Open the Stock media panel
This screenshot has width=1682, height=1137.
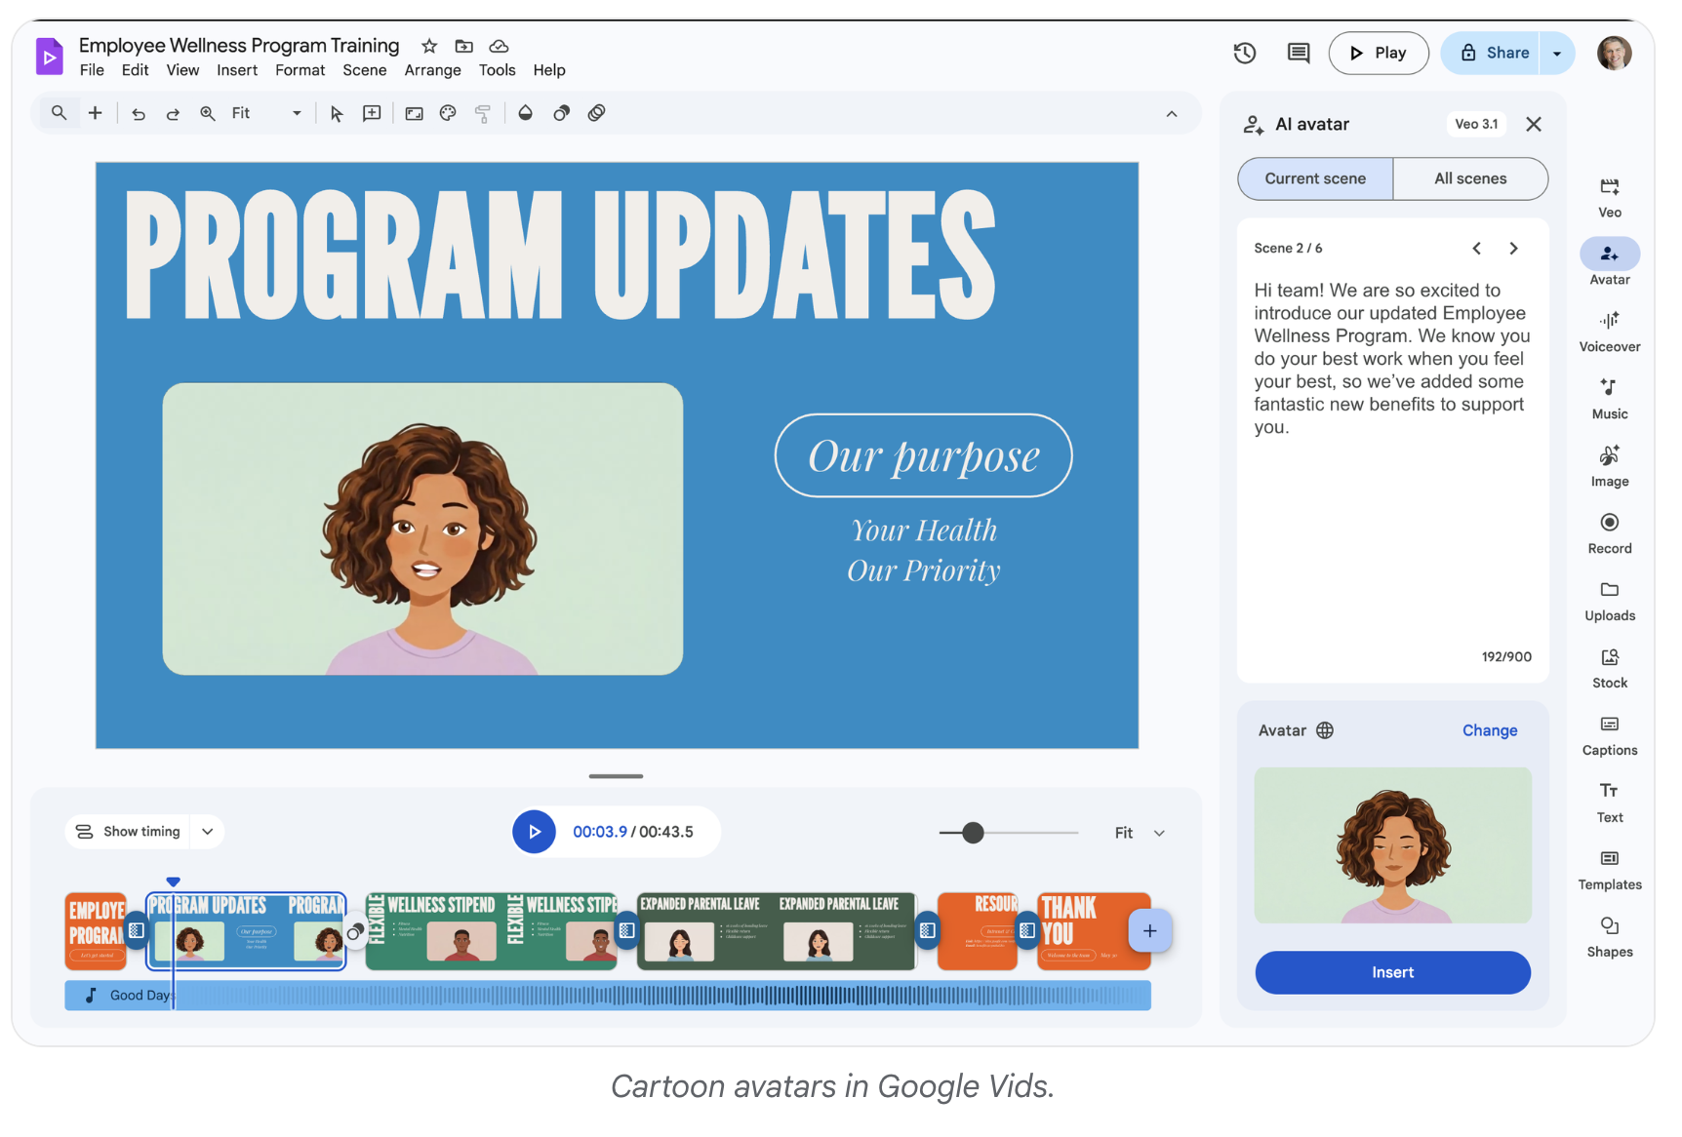point(1609,667)
